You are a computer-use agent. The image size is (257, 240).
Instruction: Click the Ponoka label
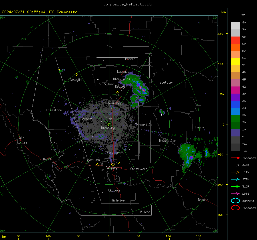click(130, 59)
